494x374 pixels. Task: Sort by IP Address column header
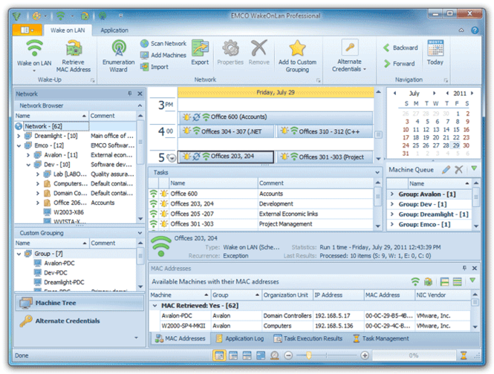(x=338, y=295)
